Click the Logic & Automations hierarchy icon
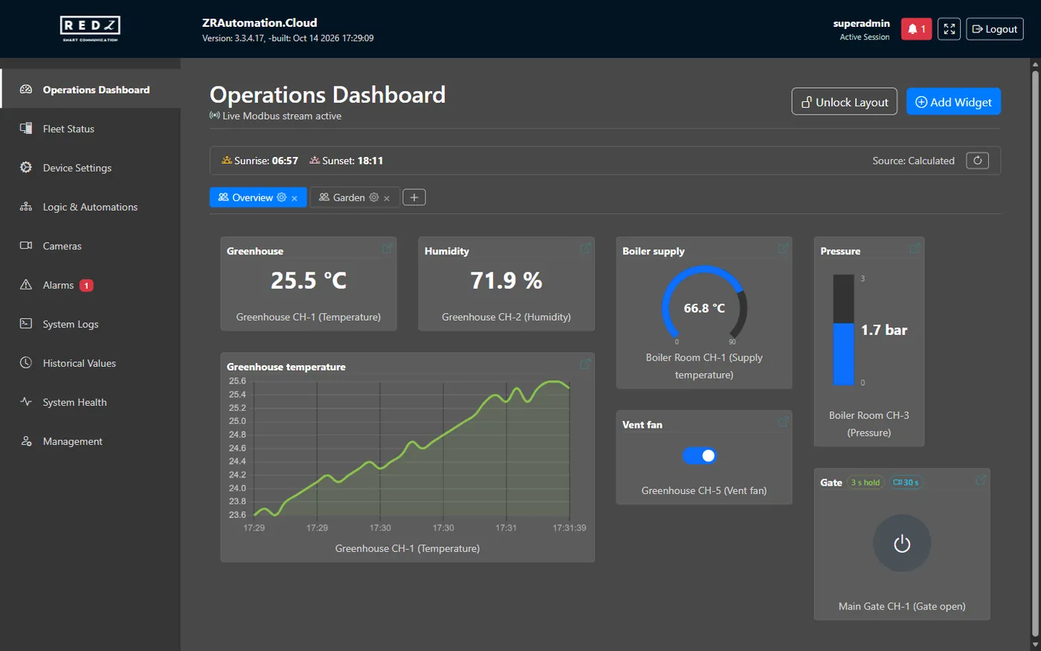 (26, 206)
